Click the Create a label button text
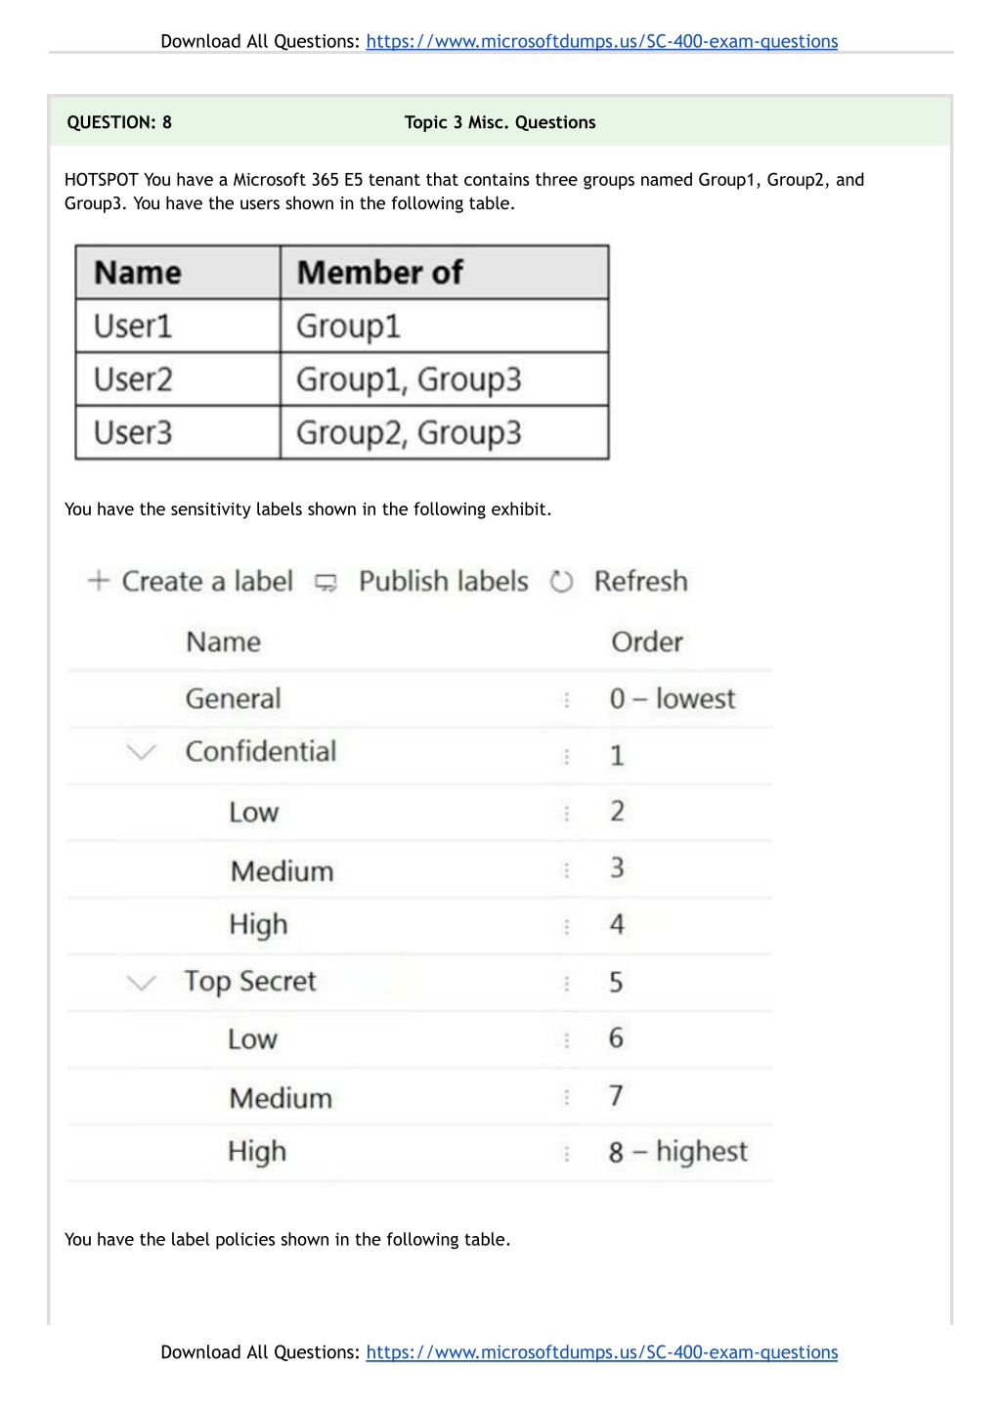 tap(207, 581)
